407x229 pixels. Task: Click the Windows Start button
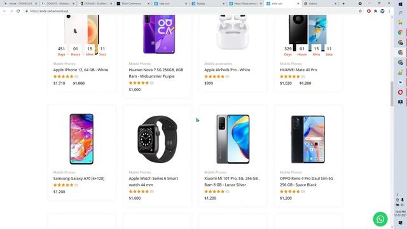(x=400, y=4)
